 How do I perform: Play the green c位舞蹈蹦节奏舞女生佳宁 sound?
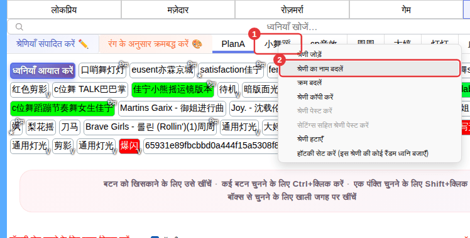(x=62, y=109)
